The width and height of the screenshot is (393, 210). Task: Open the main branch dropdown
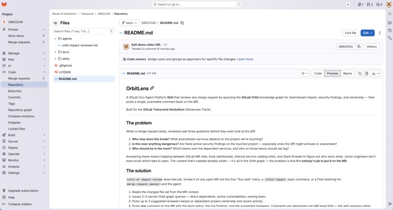pyautogui.click(x=129, y=23)
